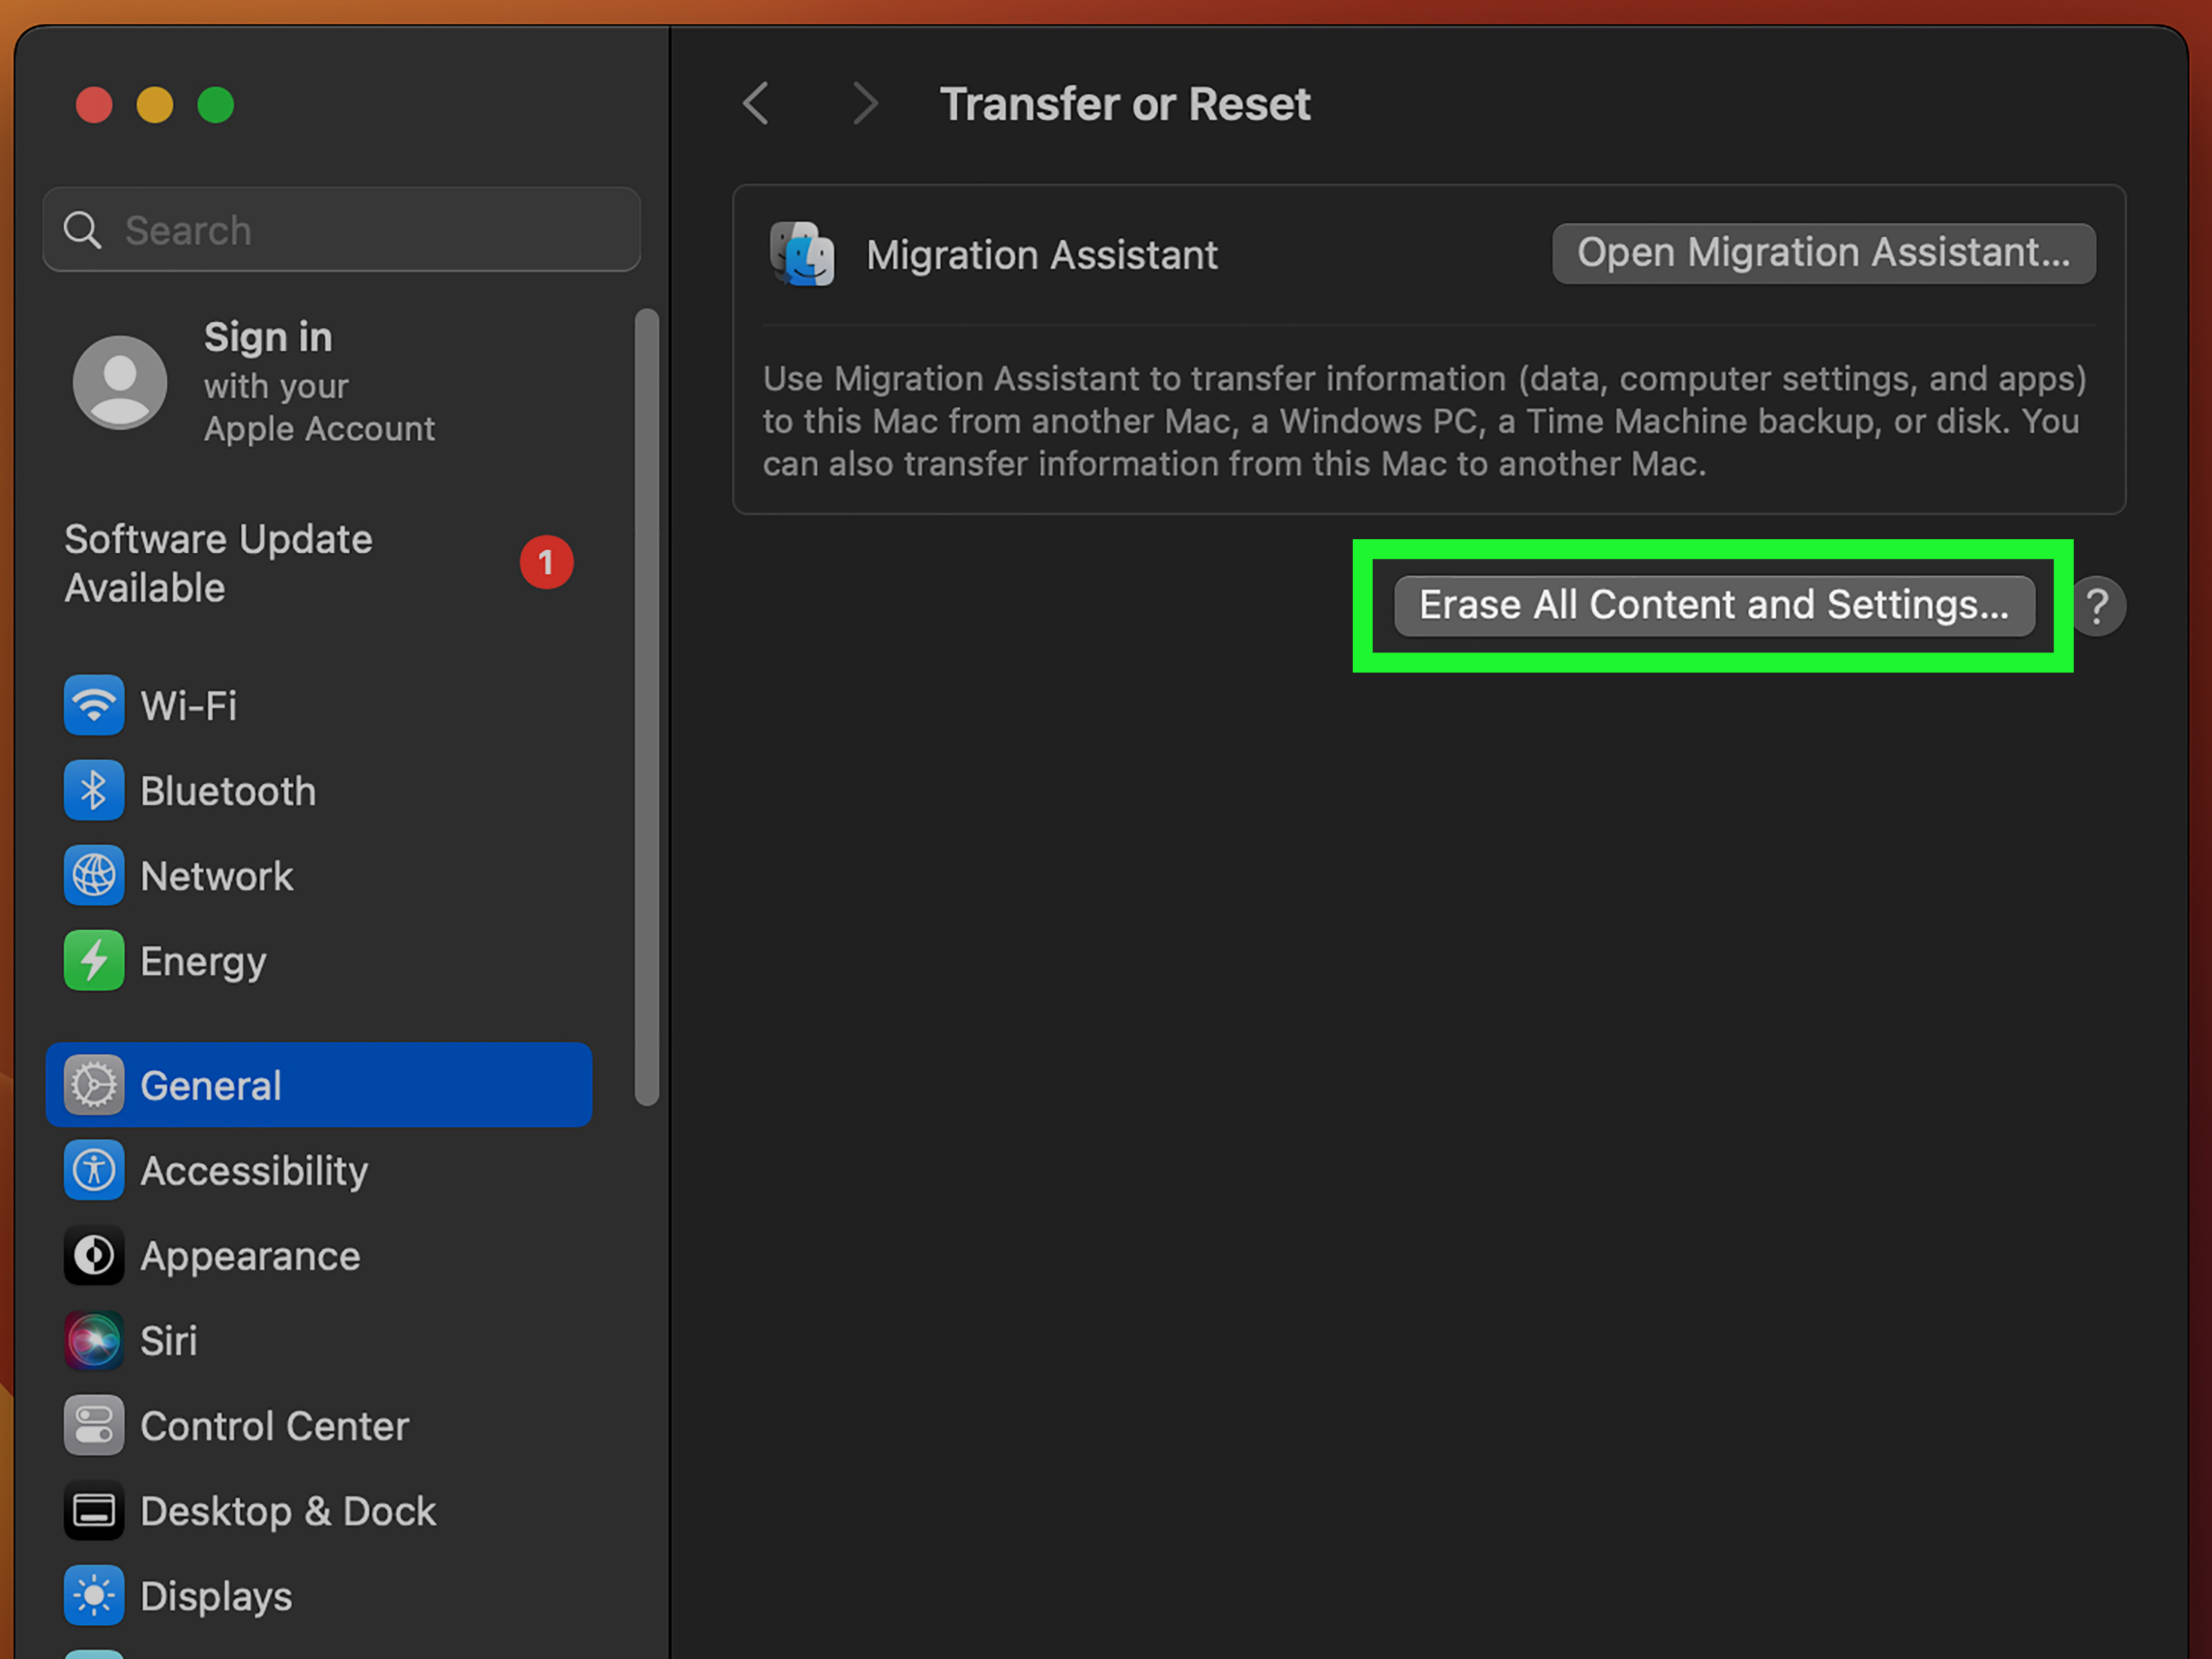Select Bluetooth label in sidebar
This screenshot has height=1659, width=2212.
[228, 791]
